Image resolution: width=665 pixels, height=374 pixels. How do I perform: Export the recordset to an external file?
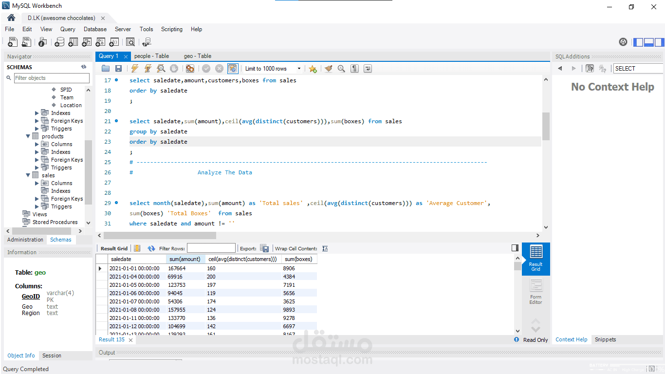click(x=264, y=248)
